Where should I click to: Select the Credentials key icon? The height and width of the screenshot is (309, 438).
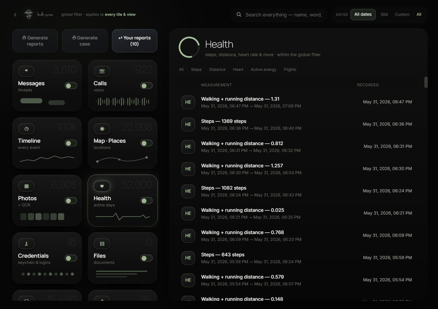pyautogui.click(x=26, y=244)
